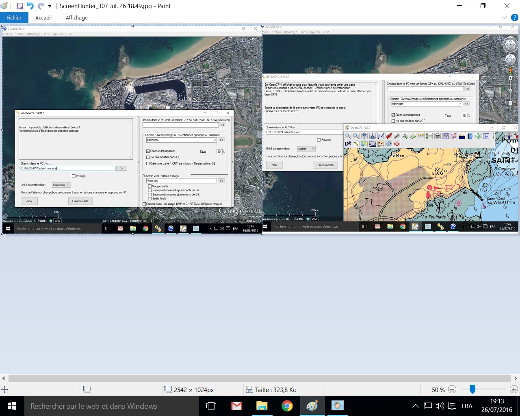
Task: Open the Unknown depth unit dropdown
Action: pyautogui.click(x=61, y=185)
